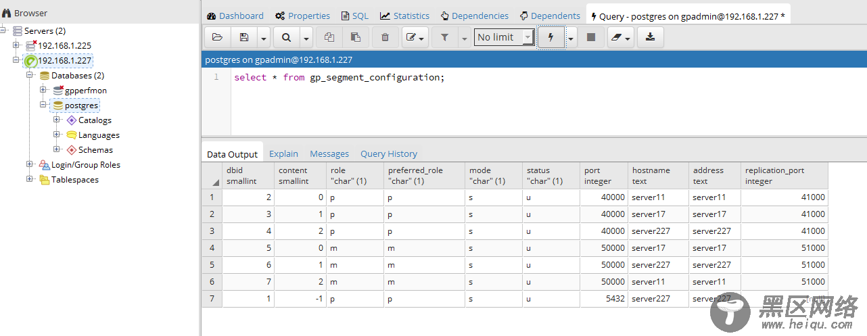Screen dimensions: 867x336
Task: Collapse the Databases (2) node
Action: point(30,74)
